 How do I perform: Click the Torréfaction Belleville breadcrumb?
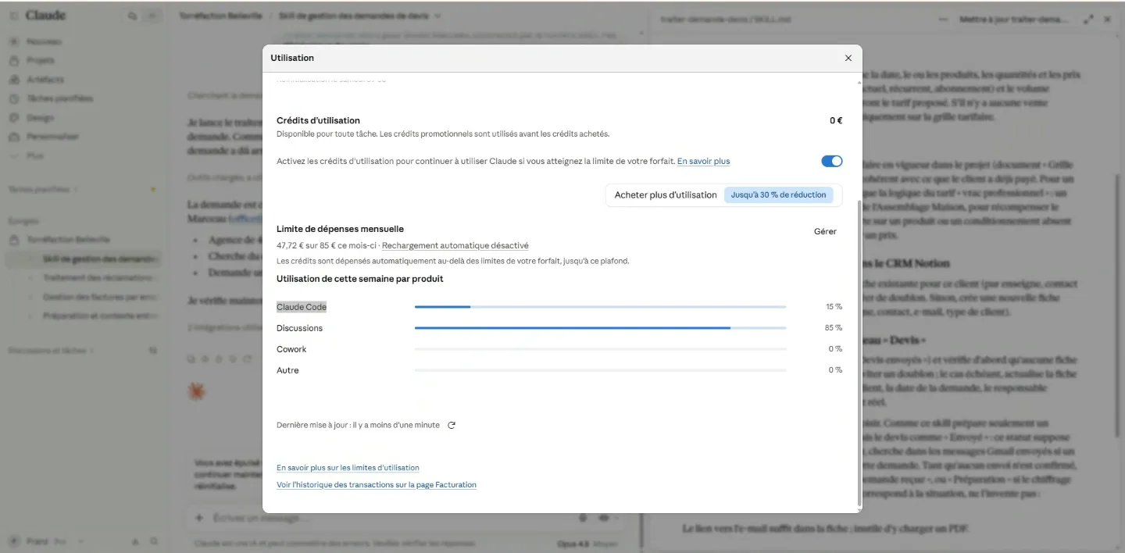click(x=223, y=16)
